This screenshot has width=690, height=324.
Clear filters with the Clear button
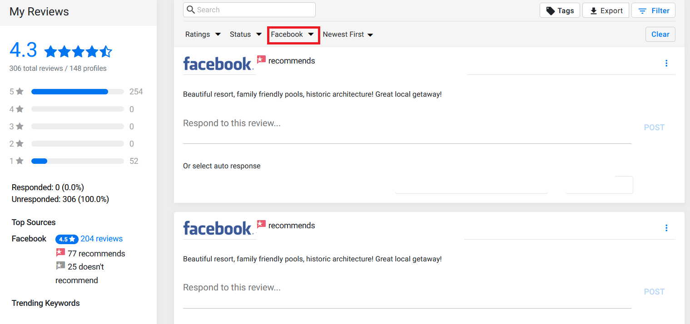click(x=660, y=34)
